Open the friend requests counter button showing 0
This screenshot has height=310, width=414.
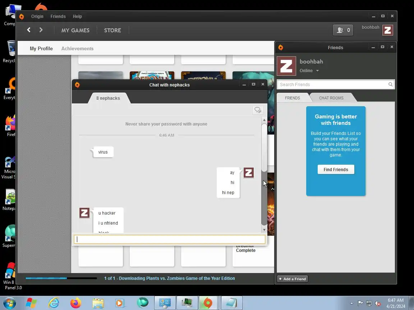pos(343,30)
